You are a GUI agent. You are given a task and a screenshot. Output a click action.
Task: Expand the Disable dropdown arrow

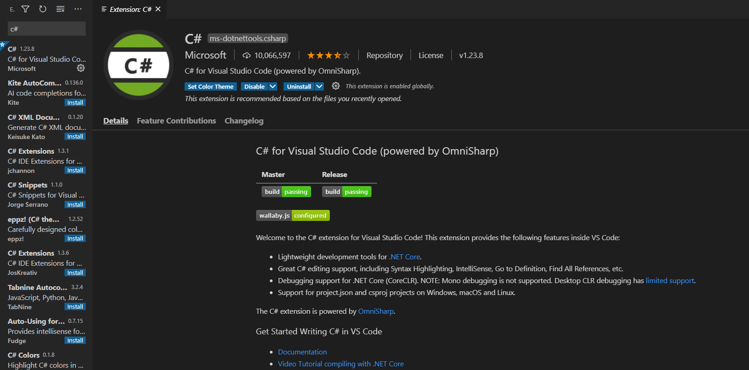point(273,86)
